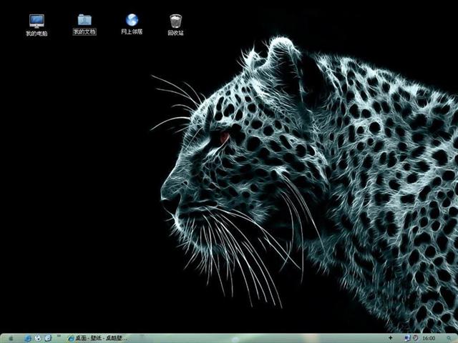The width and height of the screenshot is (458, 343).
Task: Click the 网上邻居 label text
Action: 132,32
